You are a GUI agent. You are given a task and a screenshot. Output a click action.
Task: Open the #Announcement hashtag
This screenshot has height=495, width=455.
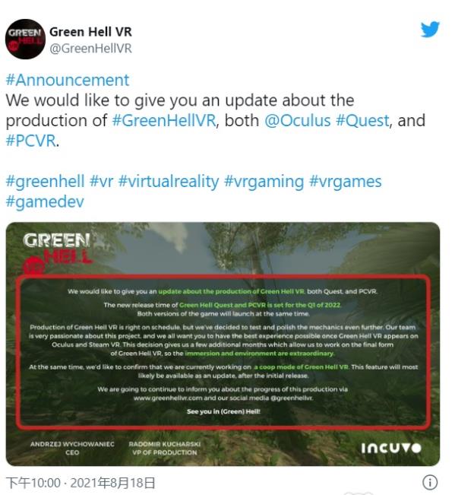point(68,80)
